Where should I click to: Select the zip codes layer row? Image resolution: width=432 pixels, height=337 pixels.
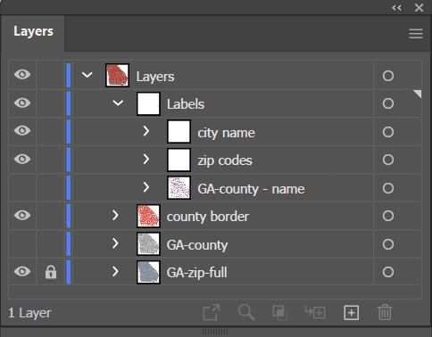(x=215, y=160)
